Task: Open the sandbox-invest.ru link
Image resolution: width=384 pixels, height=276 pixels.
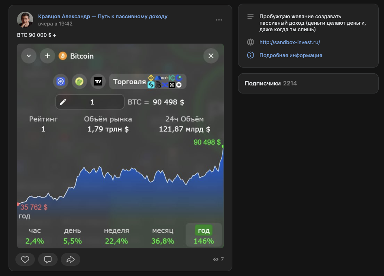Action: pos(290,42)
